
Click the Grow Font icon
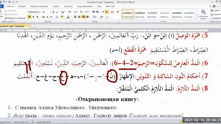[54, 12]
